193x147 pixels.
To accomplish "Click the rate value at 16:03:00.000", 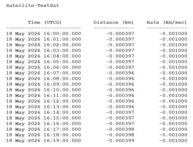I will (x=173, y=50).
